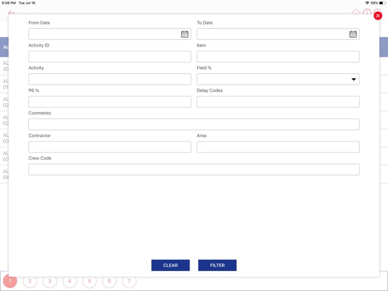Image resolution: width=388 pixels, height=291 pixels.
Task: Open the From Date calendar picker
Action: [185, 34]
